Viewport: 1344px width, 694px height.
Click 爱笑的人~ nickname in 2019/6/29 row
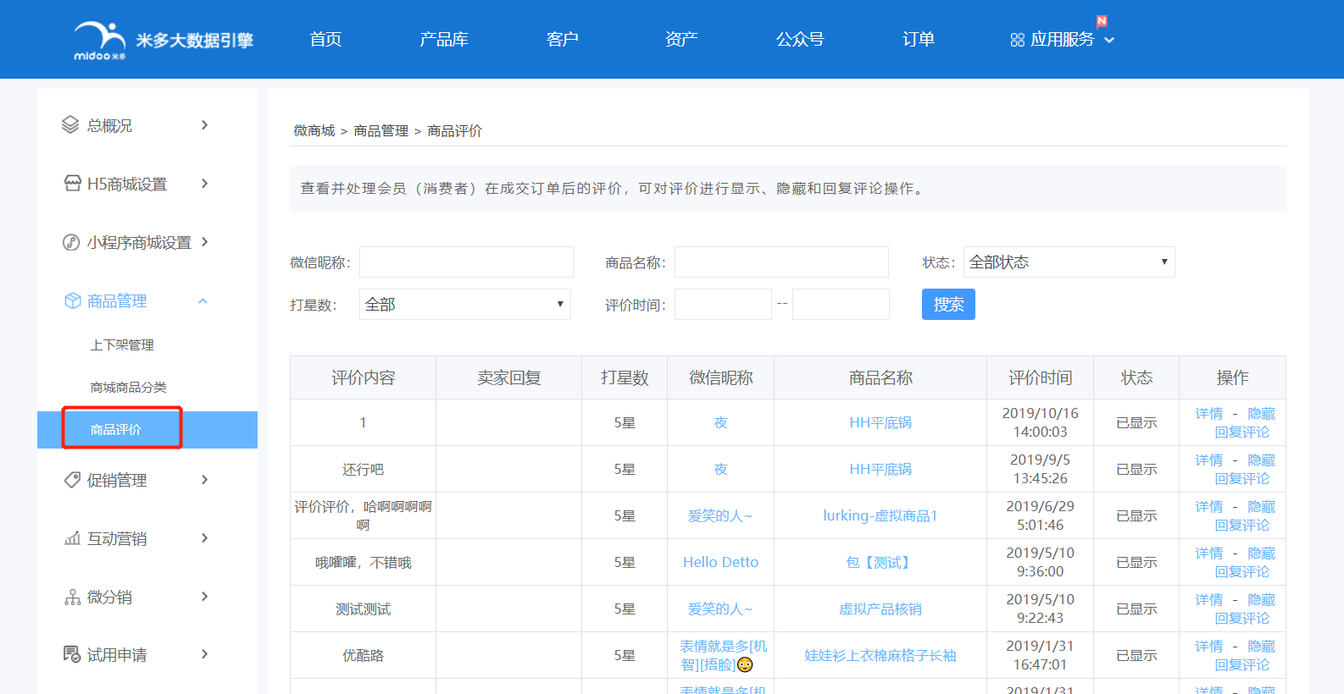[720, 515]
